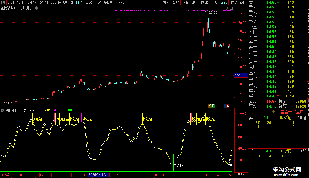Click the 2024年 label on the time axis
Image resolution: width=309 pixels, height=178 pixels.
6,175
